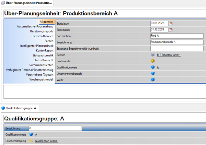
Task: Open Verfügbares Personal/Ersatzvorschlag section
Action: click(30, 70)
